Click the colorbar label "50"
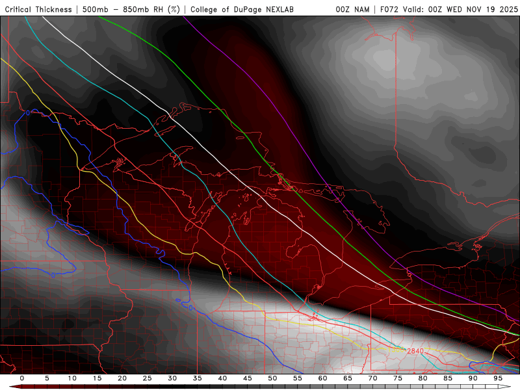 pos(272,378)
